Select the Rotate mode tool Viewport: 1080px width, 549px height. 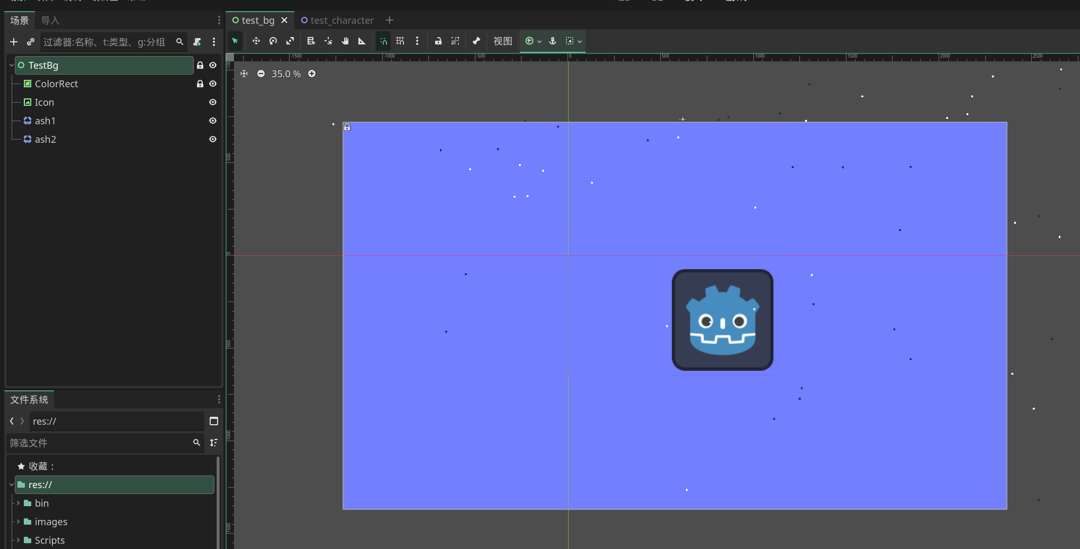pos(273,41)
